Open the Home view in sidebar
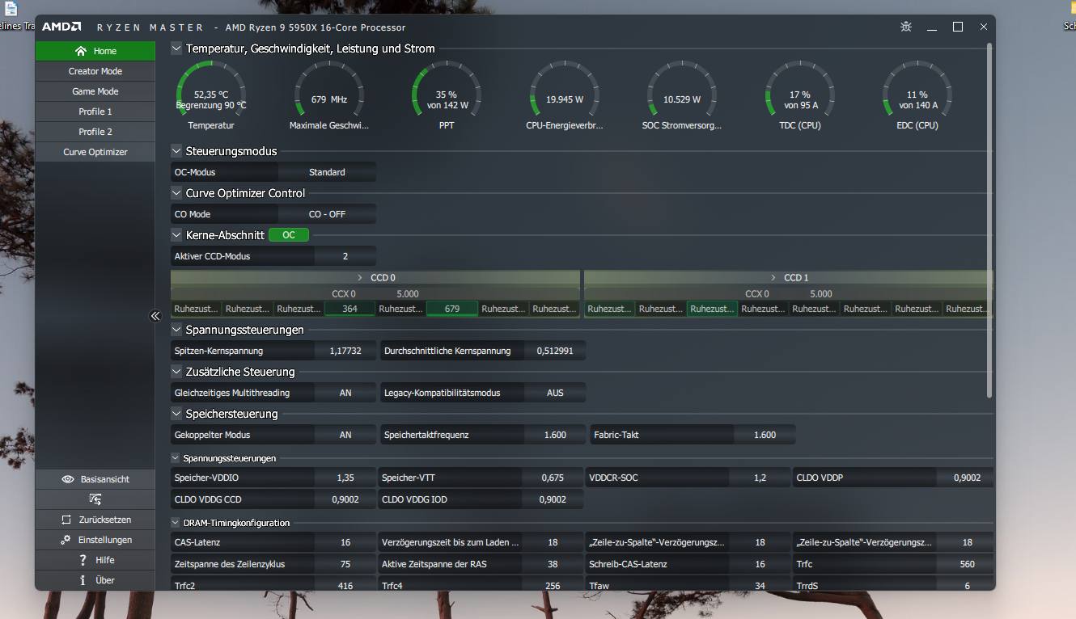This screenshot has height=619, width=1076. (x=95, y=51)
